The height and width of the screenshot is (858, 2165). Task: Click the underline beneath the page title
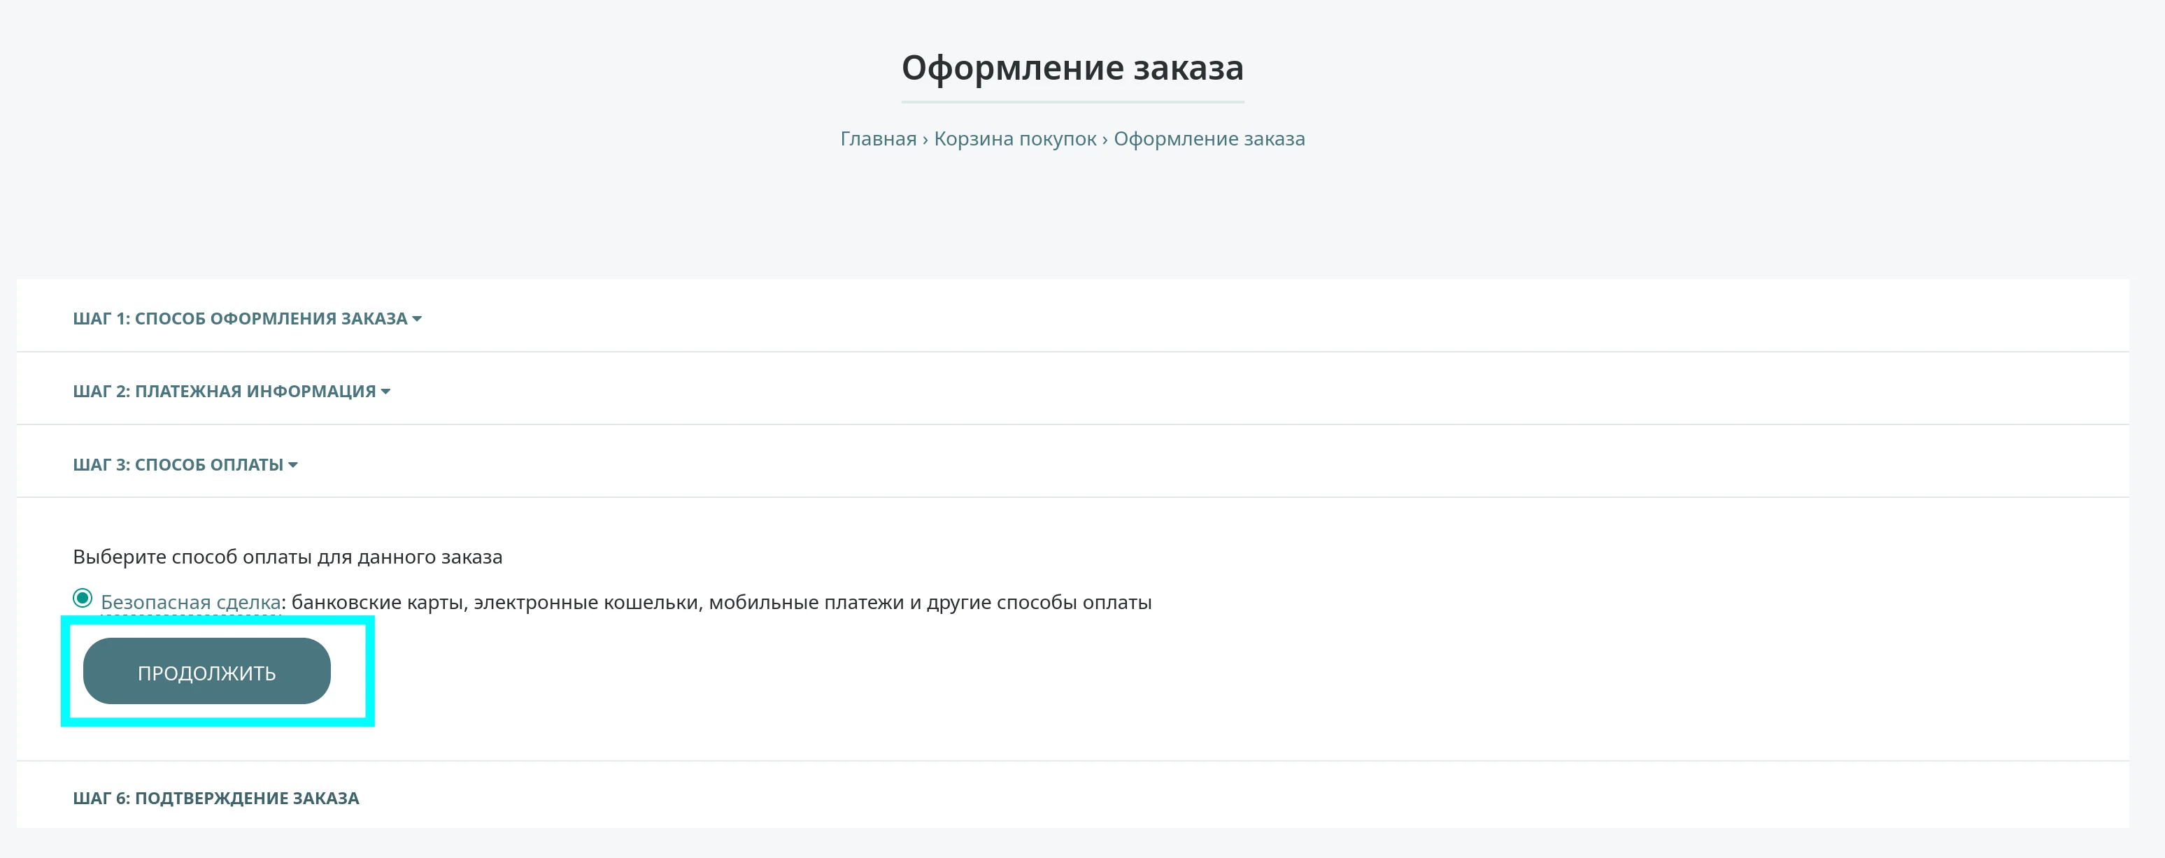tap(1072, 103)
